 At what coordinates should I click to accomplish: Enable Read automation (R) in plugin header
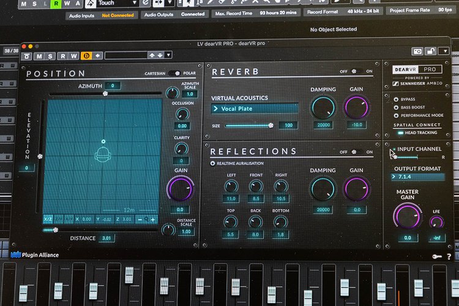pyautogui.click(x=62, y=56)
